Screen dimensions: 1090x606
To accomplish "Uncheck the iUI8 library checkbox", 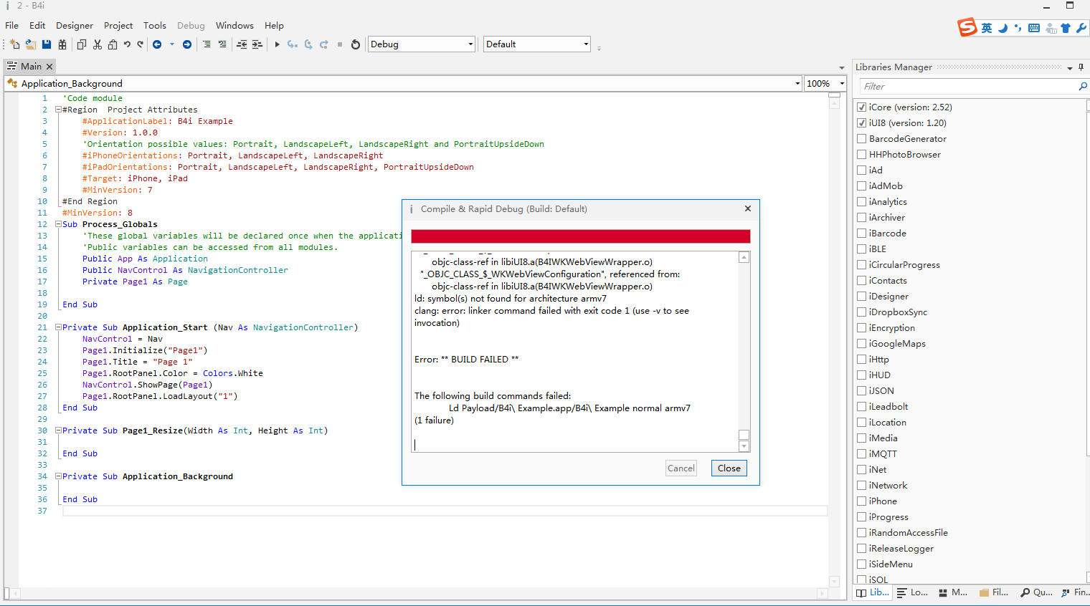I will (862, 123).
